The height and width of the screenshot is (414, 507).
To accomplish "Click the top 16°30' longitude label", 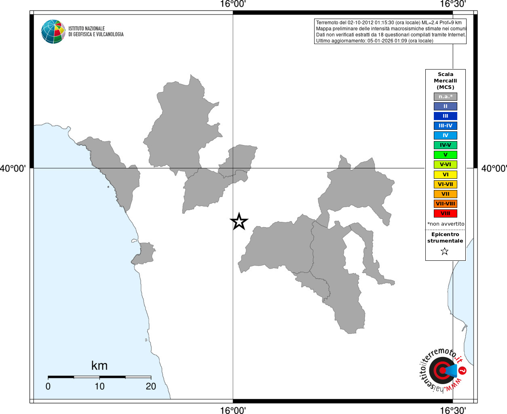I will pos(453,4).
